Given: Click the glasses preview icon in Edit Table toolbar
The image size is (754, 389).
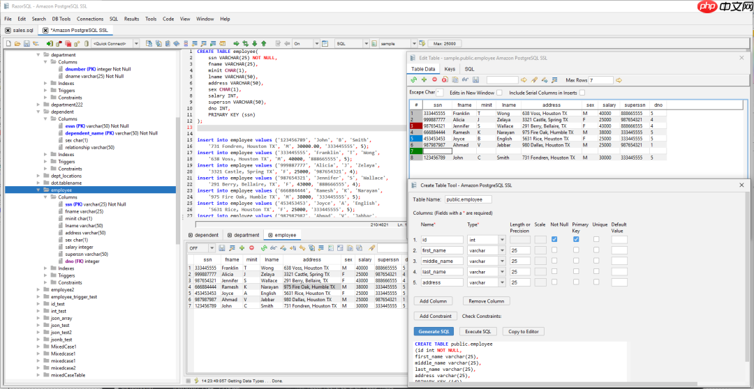Looking at the screenshot, I should pos(465,79).
